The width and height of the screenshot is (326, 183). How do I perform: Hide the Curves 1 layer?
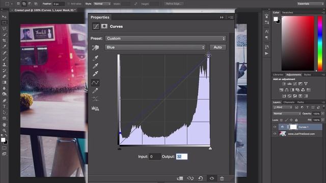pyautogui.click(x=275, y=127)
